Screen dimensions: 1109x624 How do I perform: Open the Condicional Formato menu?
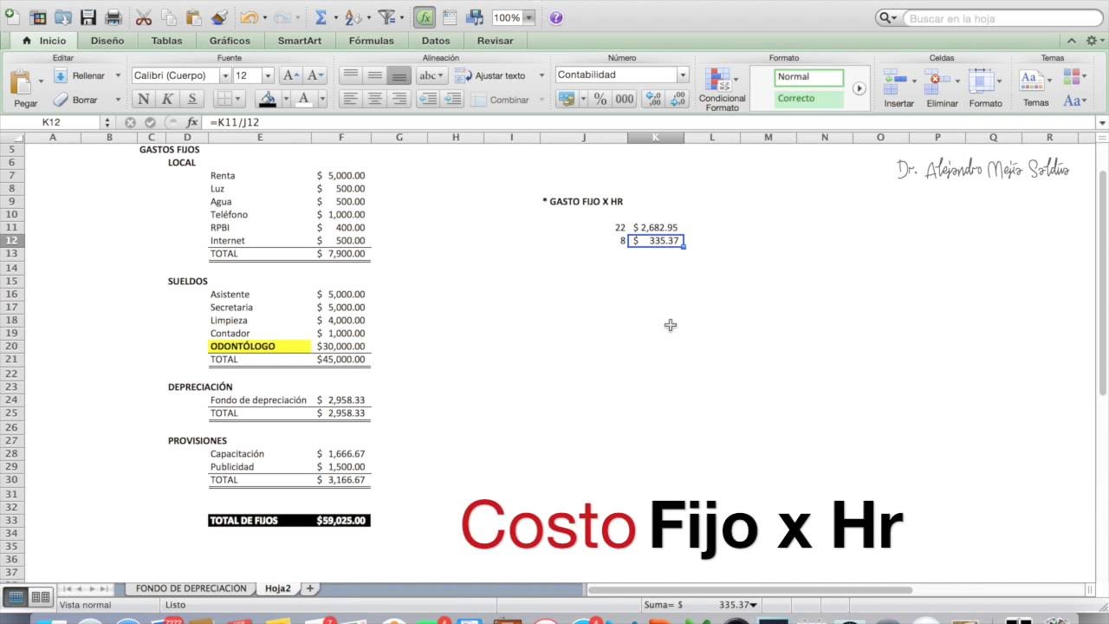pos(722,89)
